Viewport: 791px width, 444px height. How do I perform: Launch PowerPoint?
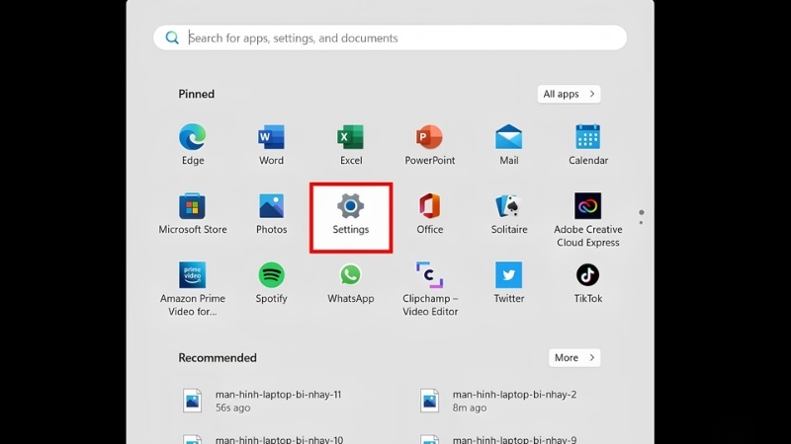pos(429,144)
